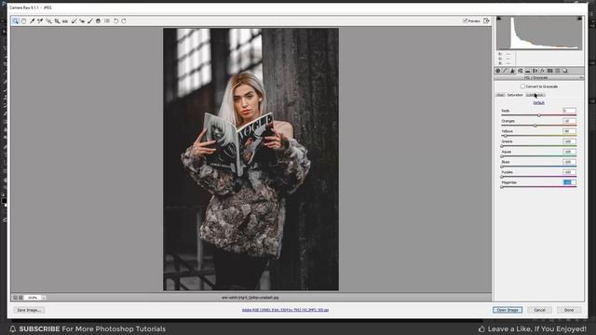The image size is (596, 335).
Task: Focus the Yellows value field
Action: pos(569,131)
